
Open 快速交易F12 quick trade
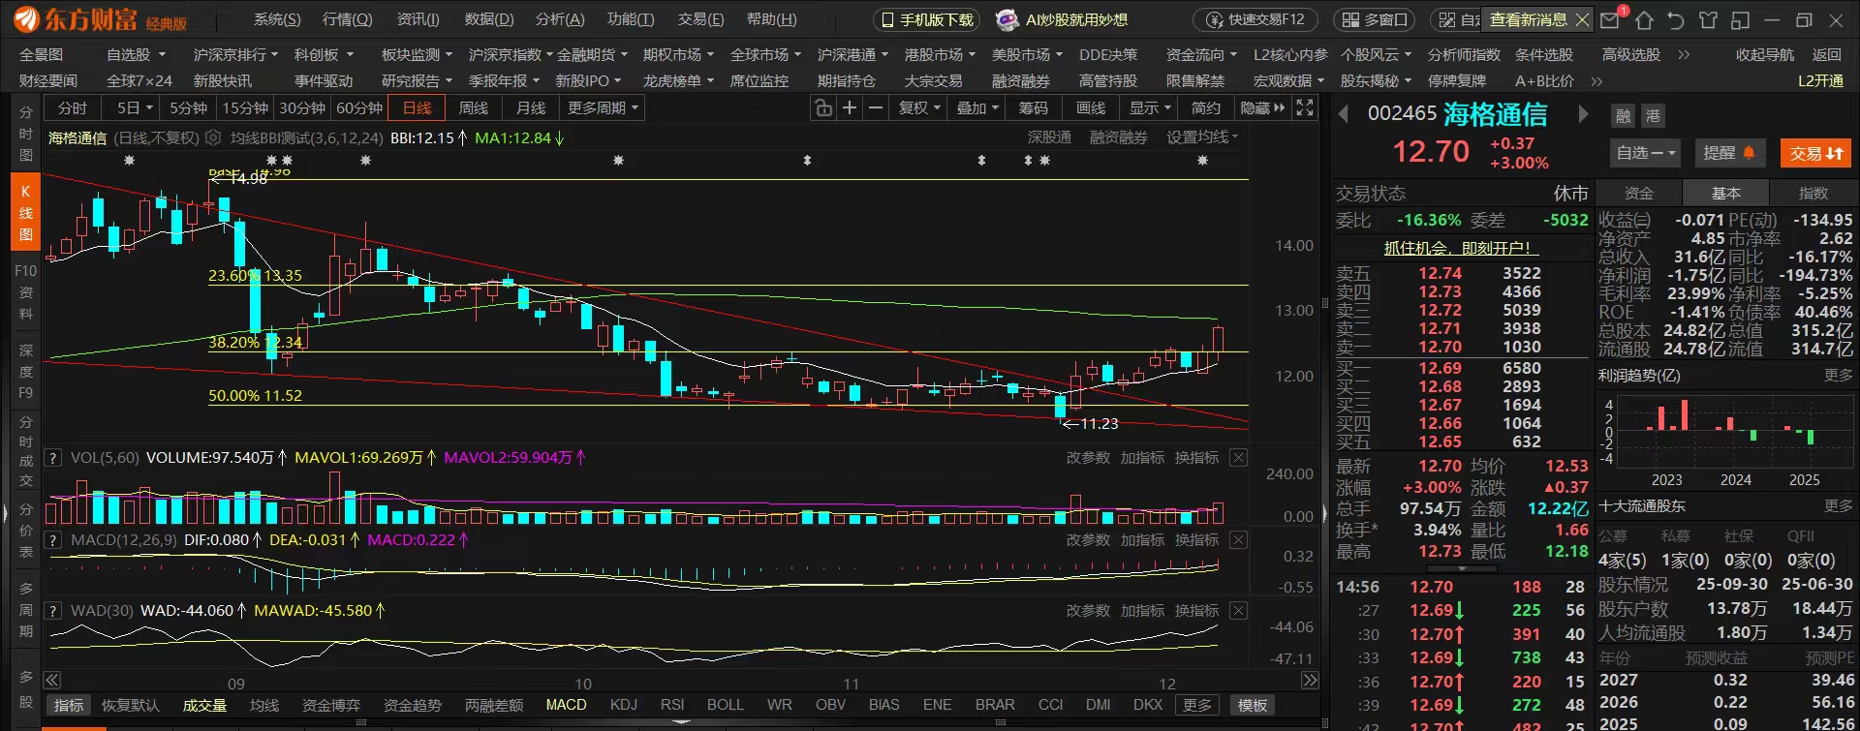(x=1255, y=19)
